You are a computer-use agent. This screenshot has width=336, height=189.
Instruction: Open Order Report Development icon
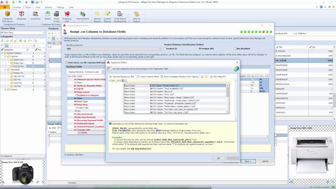(120, 17)
